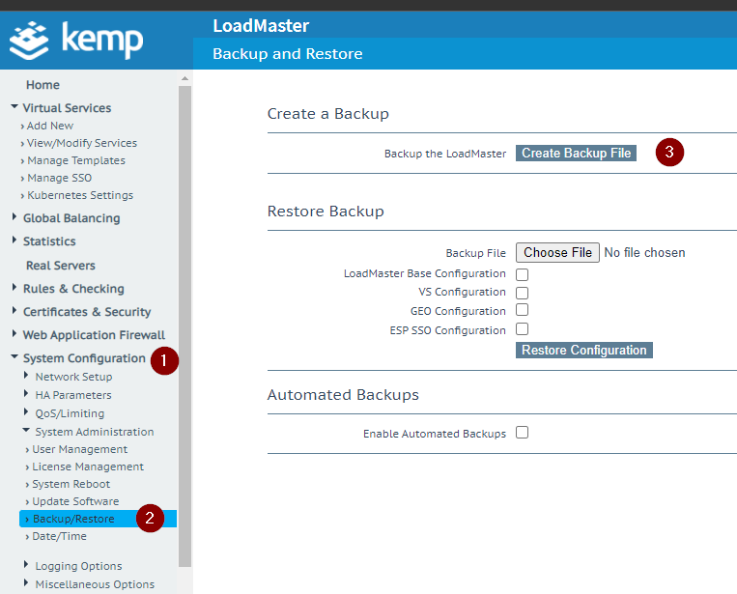Click 'No file chosen' text
This screenshot has width=737, height=594.
[644, 252]
